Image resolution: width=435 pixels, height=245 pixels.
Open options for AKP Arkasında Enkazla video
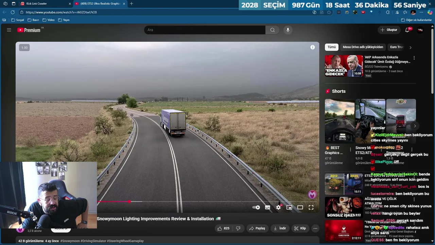(x=414, y=58)
